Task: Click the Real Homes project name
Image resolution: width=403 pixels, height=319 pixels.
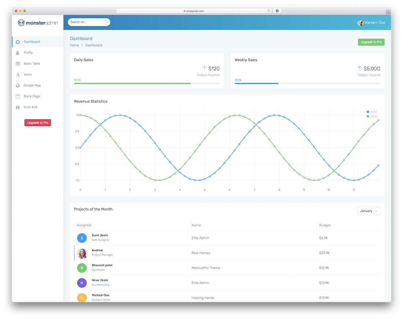Action: coord(201,253)
